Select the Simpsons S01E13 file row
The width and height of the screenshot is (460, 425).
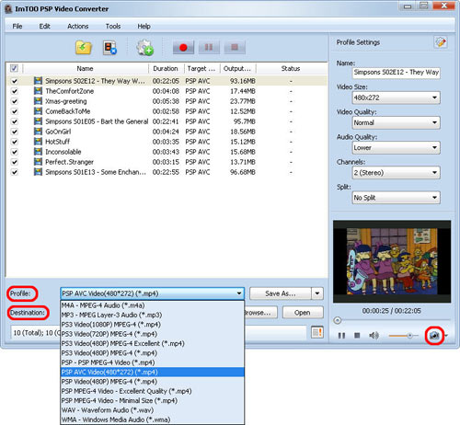pyautogui.click(x=167, y=172)
